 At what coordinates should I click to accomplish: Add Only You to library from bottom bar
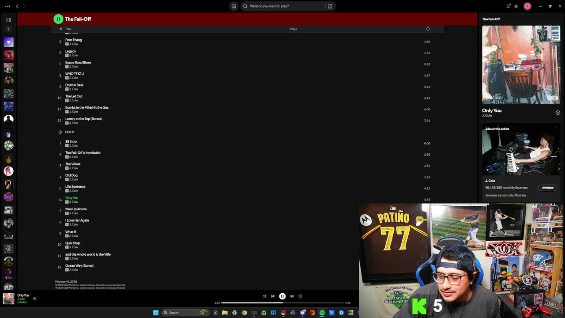[34, 299]
